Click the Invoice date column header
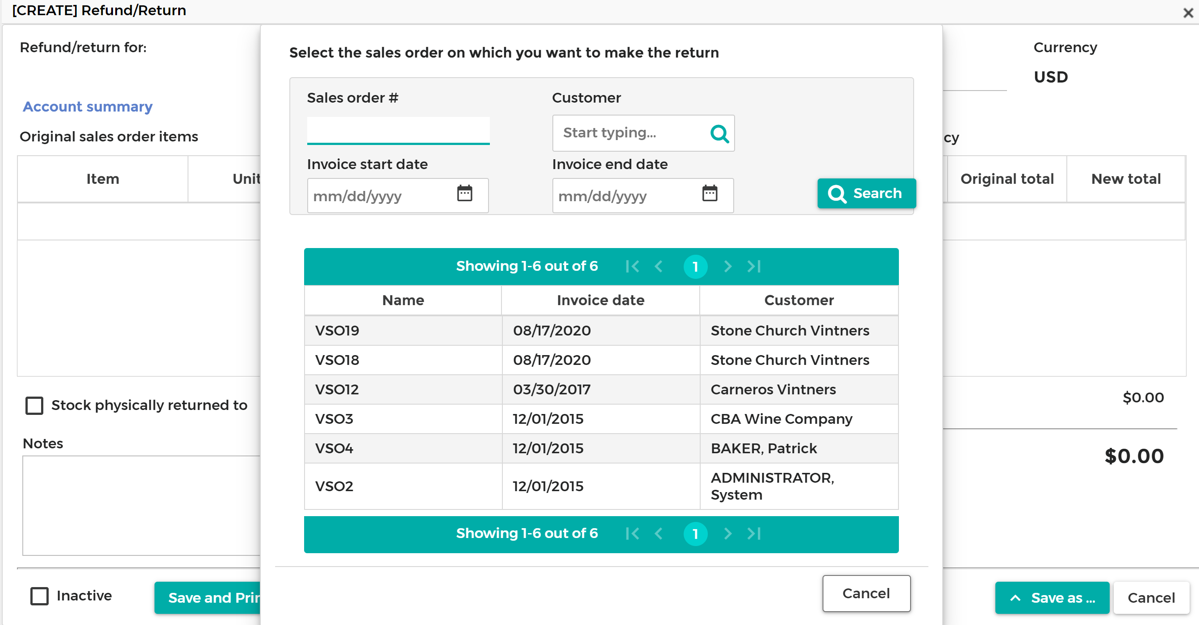The image size is (1199, 625). coord(601,300)
